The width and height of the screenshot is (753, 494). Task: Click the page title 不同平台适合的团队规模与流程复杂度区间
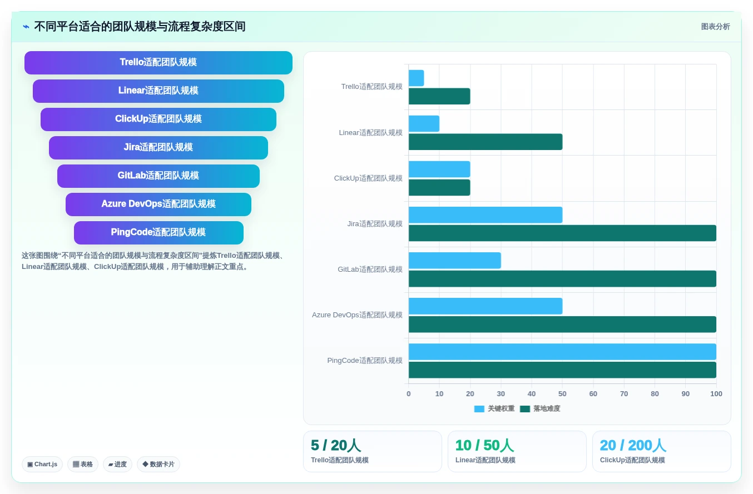click(x=140, y=27)
